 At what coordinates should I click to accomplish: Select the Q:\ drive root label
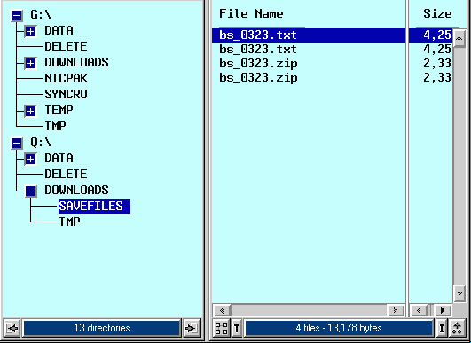pos(41,143)
